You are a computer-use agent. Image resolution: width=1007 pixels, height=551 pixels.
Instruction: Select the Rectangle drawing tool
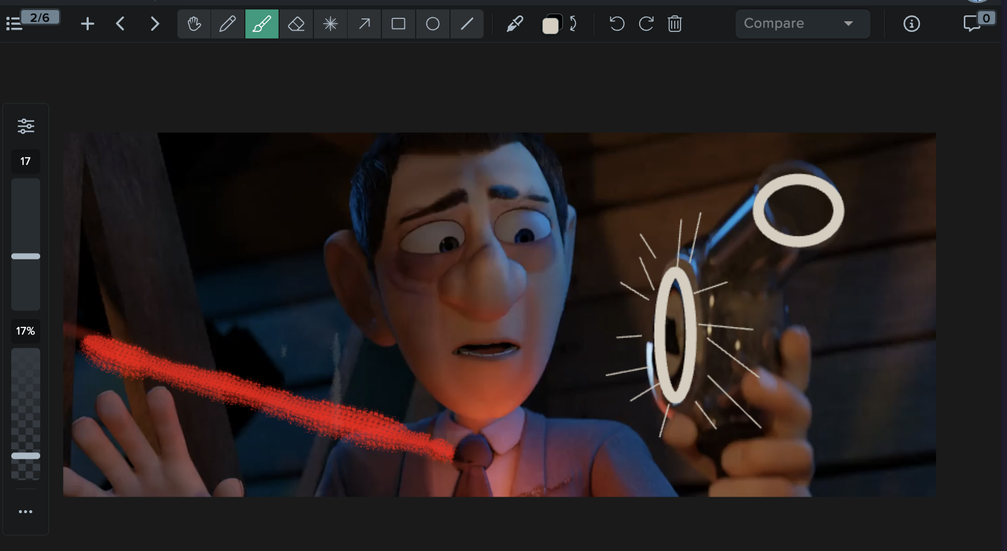[399, 24]
